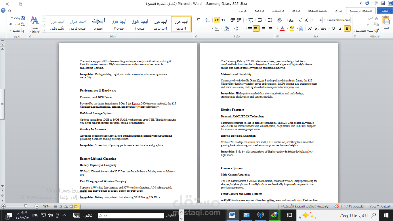Image resolution: width=393 pixels, height=221 pixels.
Task: Apply the عنوان فرعي (Subtitle) style
Action: click(x=77, y=24)
